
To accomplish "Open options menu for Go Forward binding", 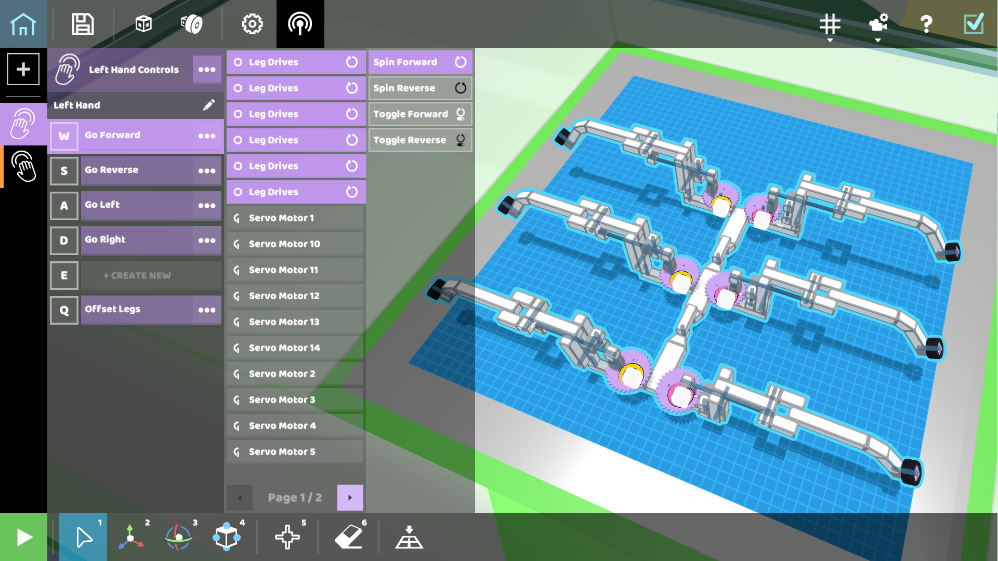I will [207, 136].
